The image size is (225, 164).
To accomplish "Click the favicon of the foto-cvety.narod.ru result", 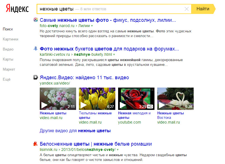I will (36, 20).
